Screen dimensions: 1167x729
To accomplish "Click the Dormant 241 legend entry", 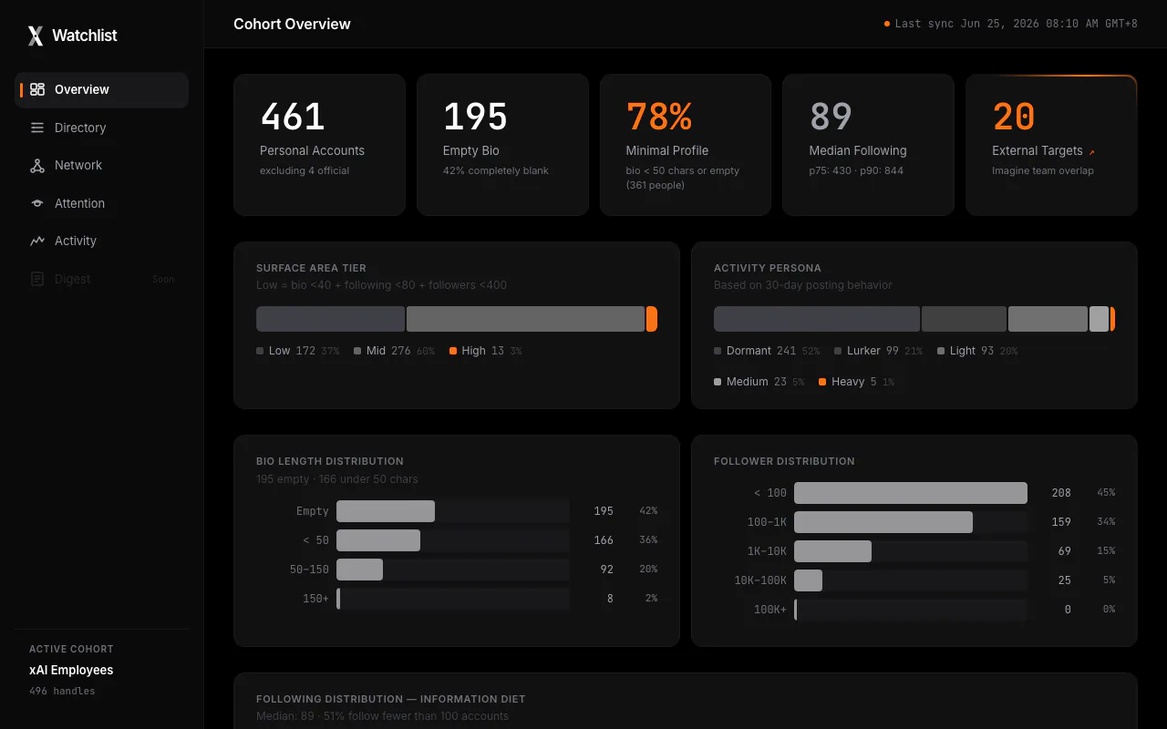I will [767, 351].
